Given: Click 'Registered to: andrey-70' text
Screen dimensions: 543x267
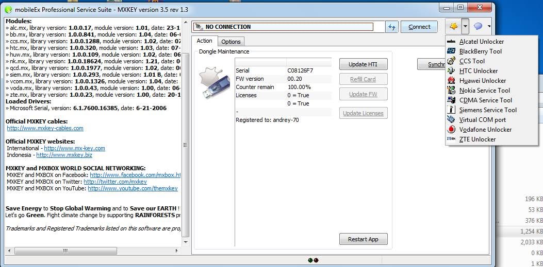Looking at the screenshot, I should (267, 120).
